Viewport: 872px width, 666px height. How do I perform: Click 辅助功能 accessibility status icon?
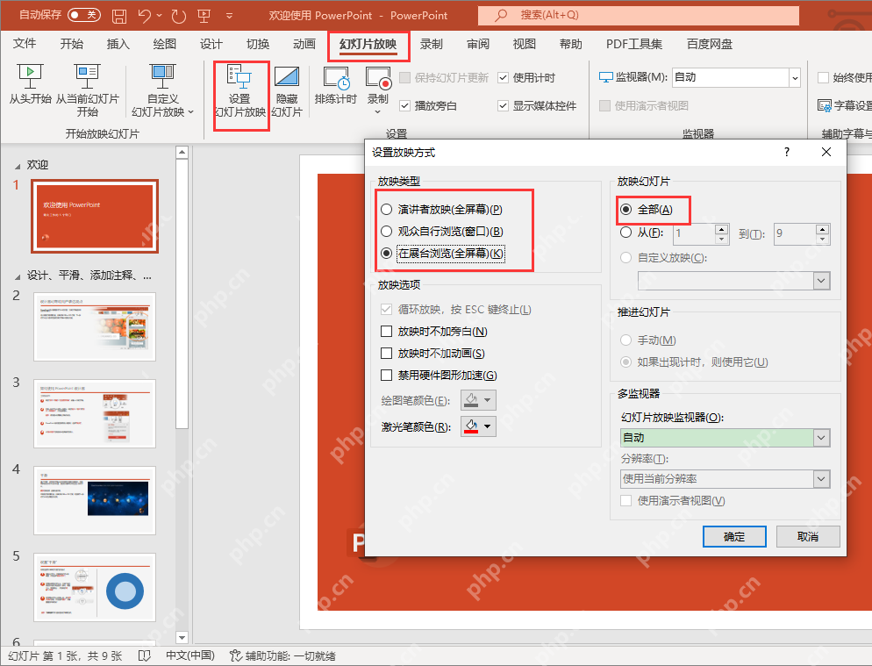[x=236, y=656]
